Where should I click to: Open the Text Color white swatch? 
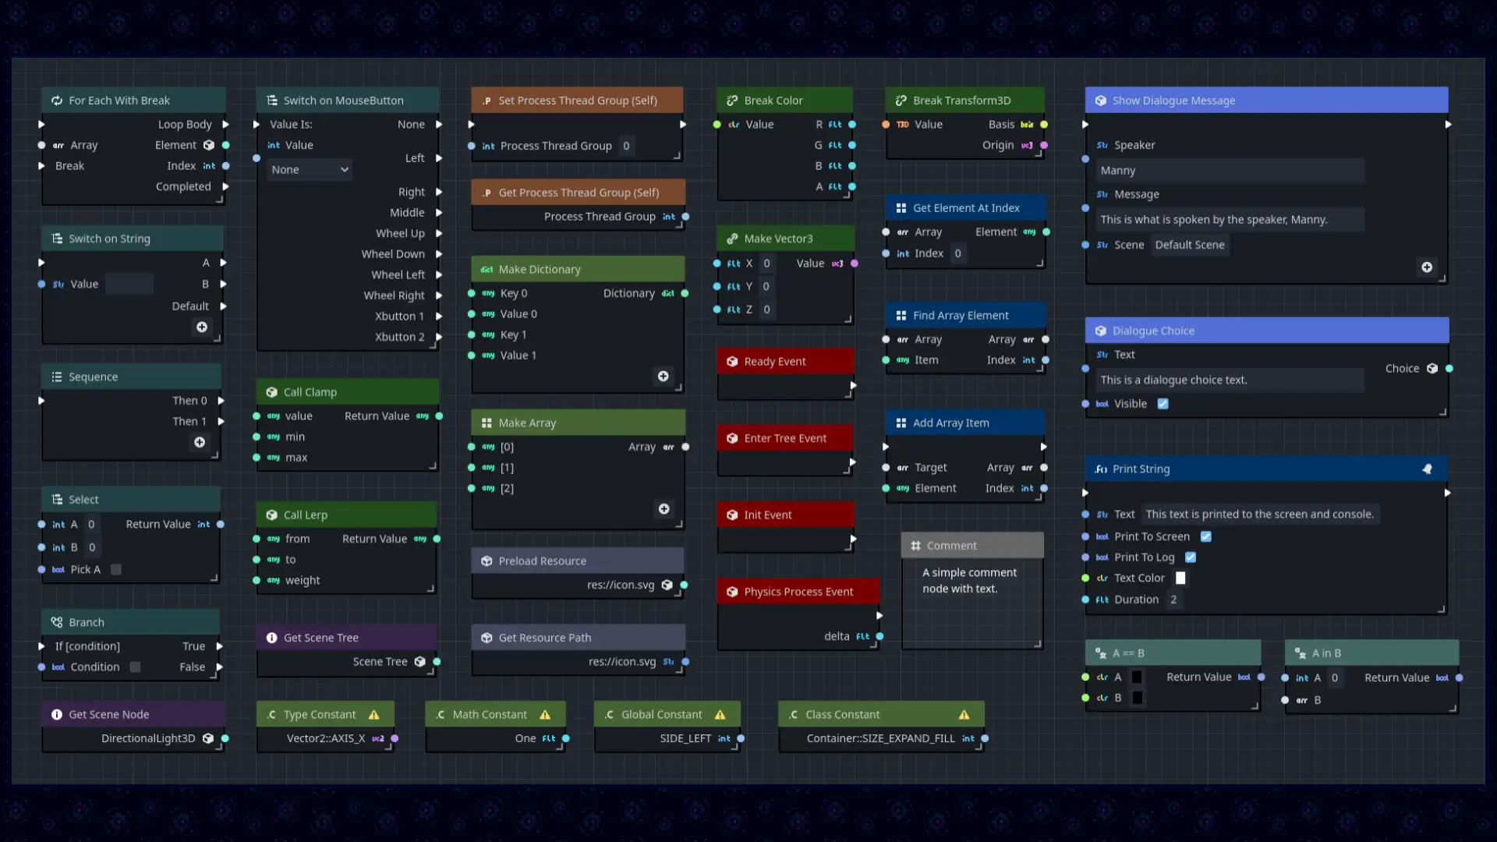point(1180,578)
